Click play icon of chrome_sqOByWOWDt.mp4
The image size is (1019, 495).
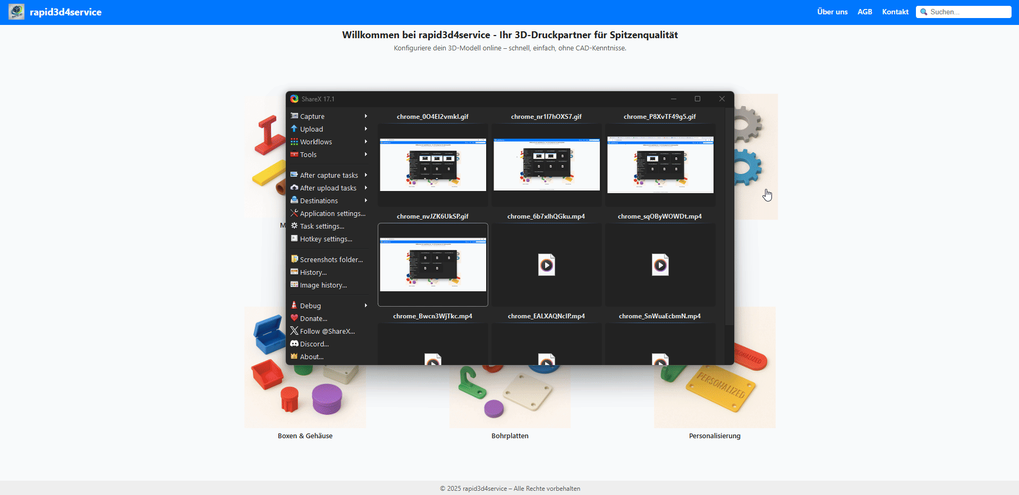(x=660, y=265)
